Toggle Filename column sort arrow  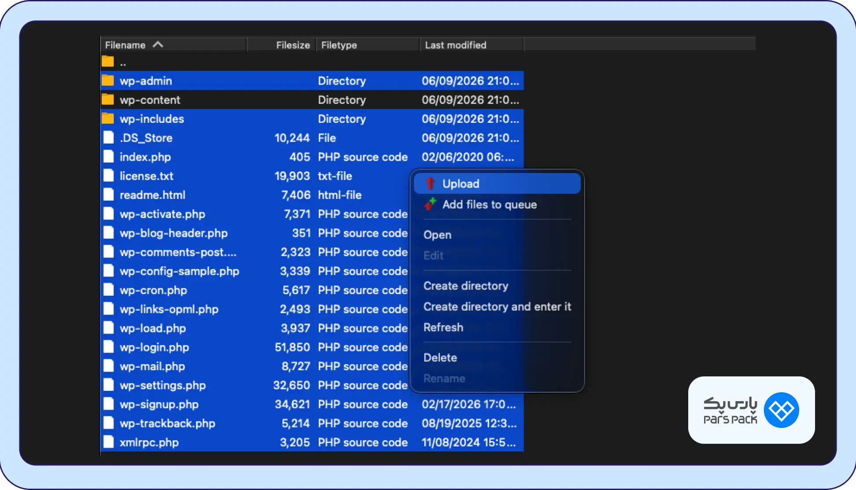coord(158,44)
